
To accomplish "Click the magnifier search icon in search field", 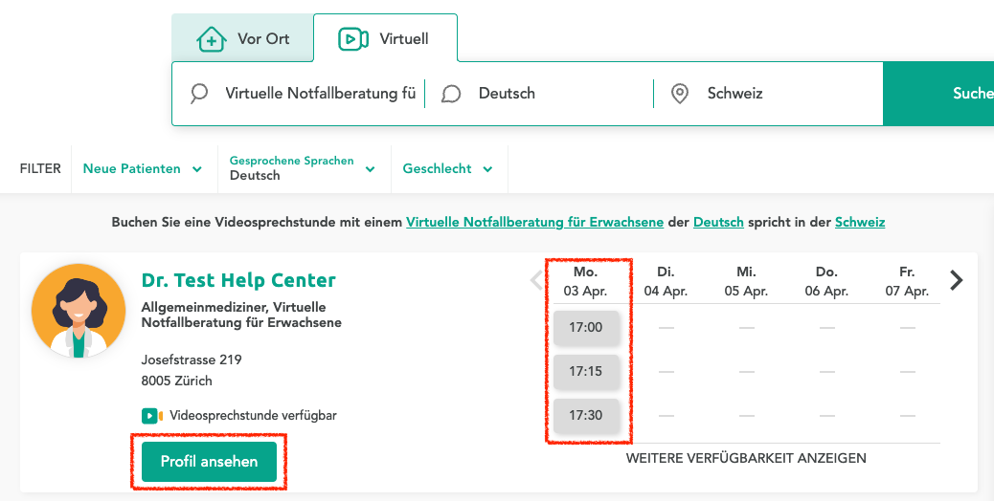I will tap(199, 94).
